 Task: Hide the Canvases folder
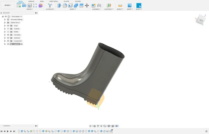pos(8,35)
